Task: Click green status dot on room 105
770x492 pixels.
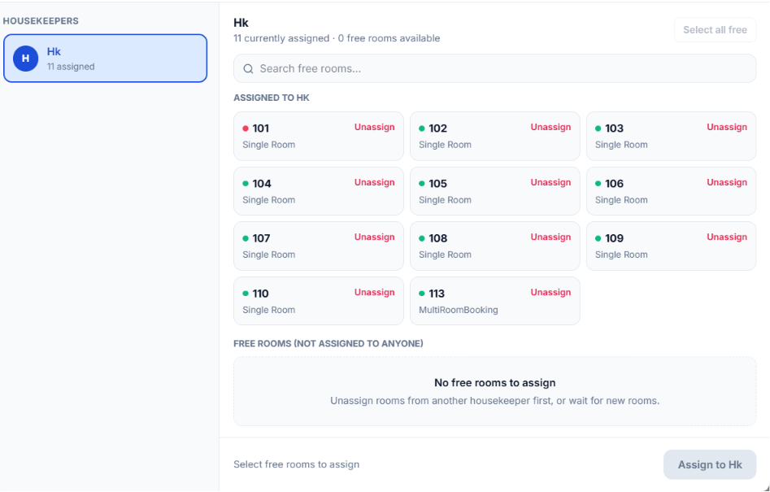Action: coord(422,184)
